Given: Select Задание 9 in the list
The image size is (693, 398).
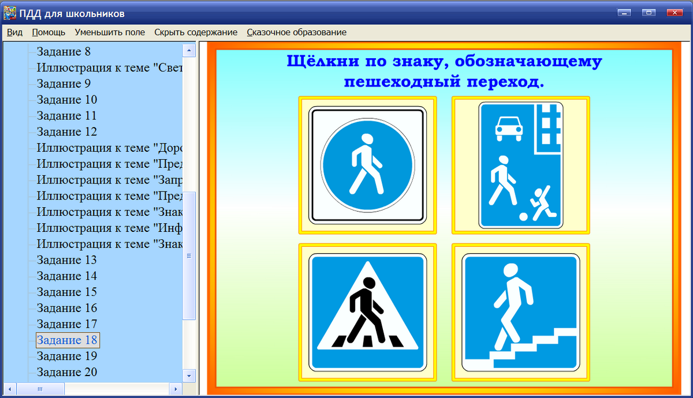Looking at the screenshot, I should [65, 83].
